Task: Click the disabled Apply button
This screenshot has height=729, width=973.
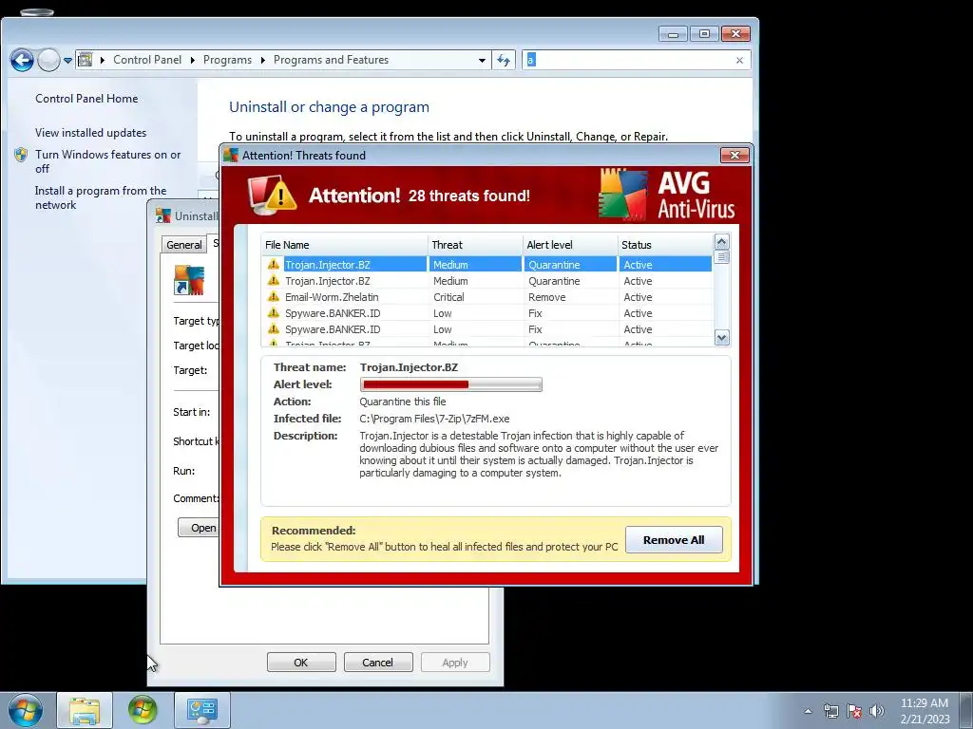Action: coord(455,662)
